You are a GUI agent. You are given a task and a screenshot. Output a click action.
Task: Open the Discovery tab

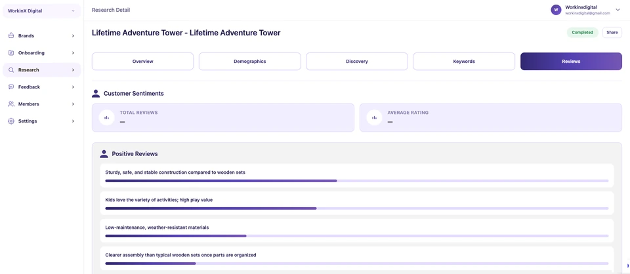coord(357,62)
